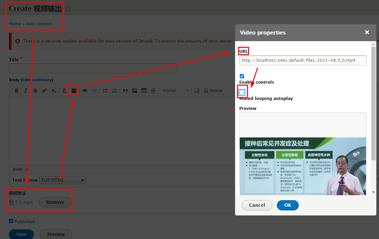Image resolution: width=379 pixels, height=239 pixels.
Task: Insert a numbered list
Action: point(114,91)
